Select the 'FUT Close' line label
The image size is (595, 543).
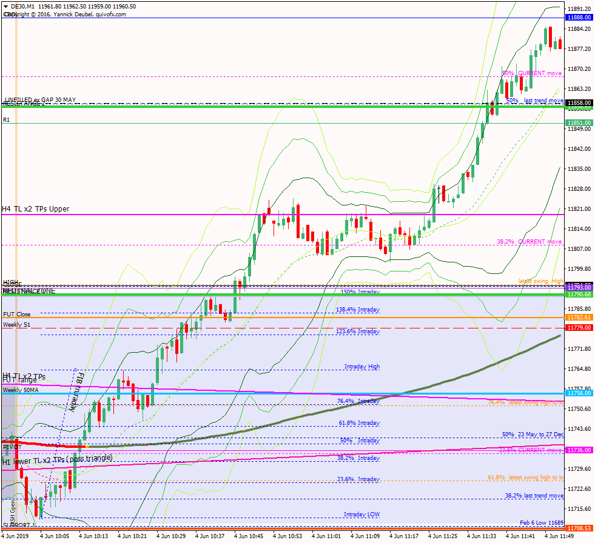coord(16,315)
